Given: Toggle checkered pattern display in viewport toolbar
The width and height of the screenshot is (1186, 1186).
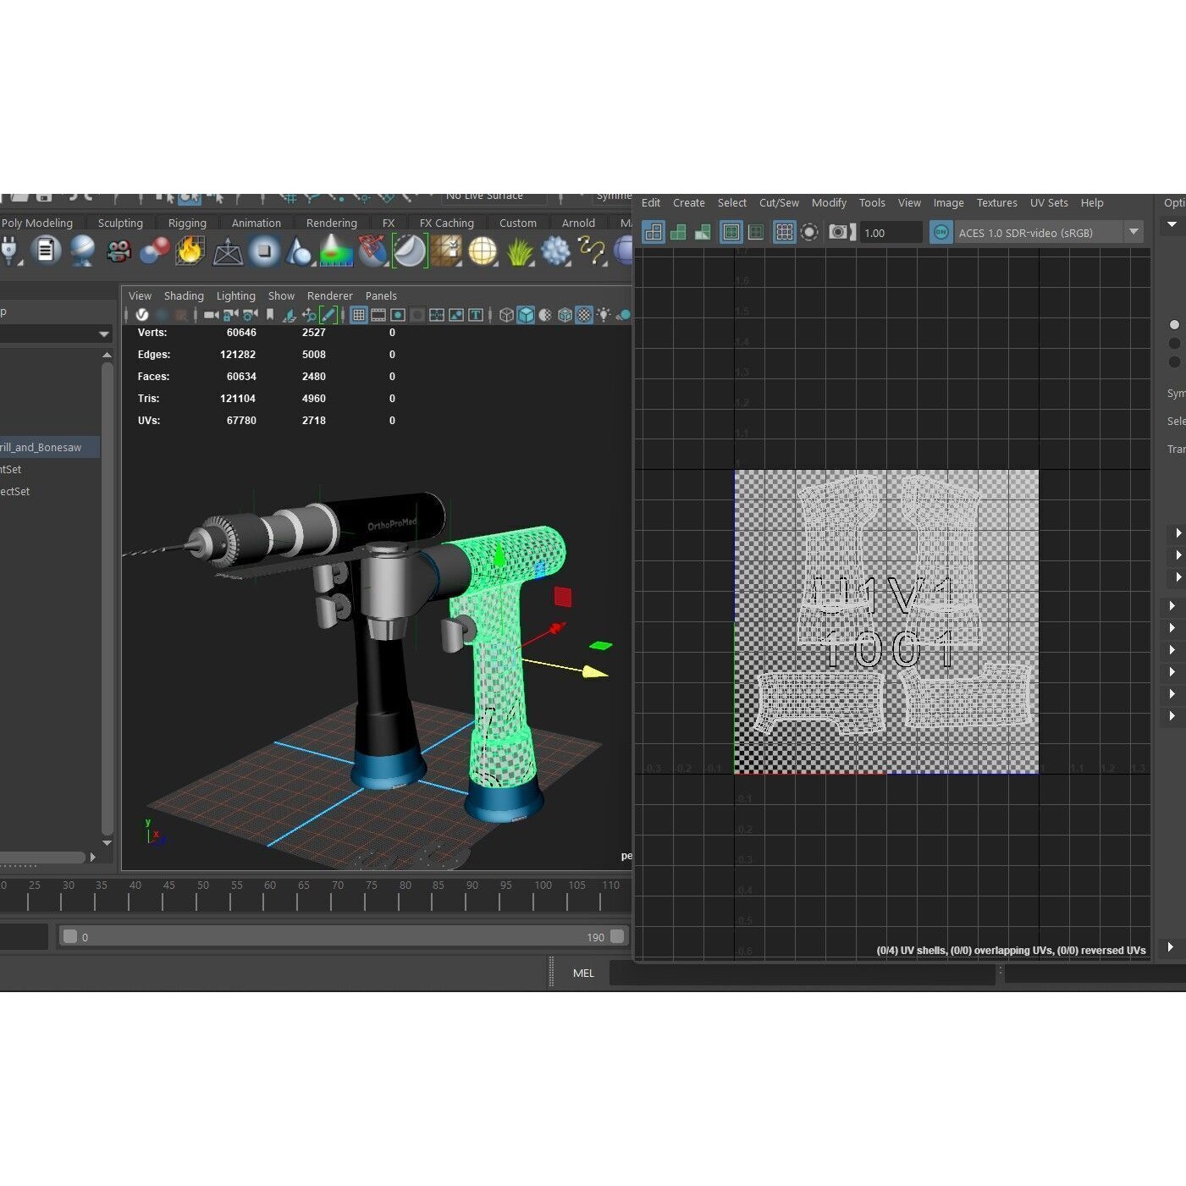Looking at the screenshot, I should click(x=583, y=314).
